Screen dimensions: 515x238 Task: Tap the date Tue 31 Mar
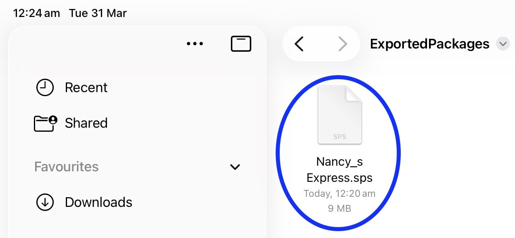(x=98, y=13)
